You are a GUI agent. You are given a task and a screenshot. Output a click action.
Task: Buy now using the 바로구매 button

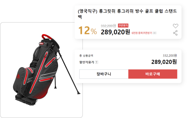153,74
